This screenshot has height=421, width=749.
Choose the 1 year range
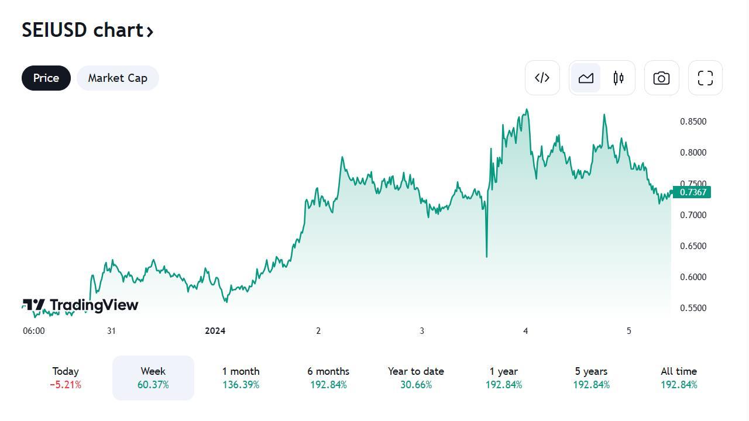pyautogui.click(x=504, y=378)
